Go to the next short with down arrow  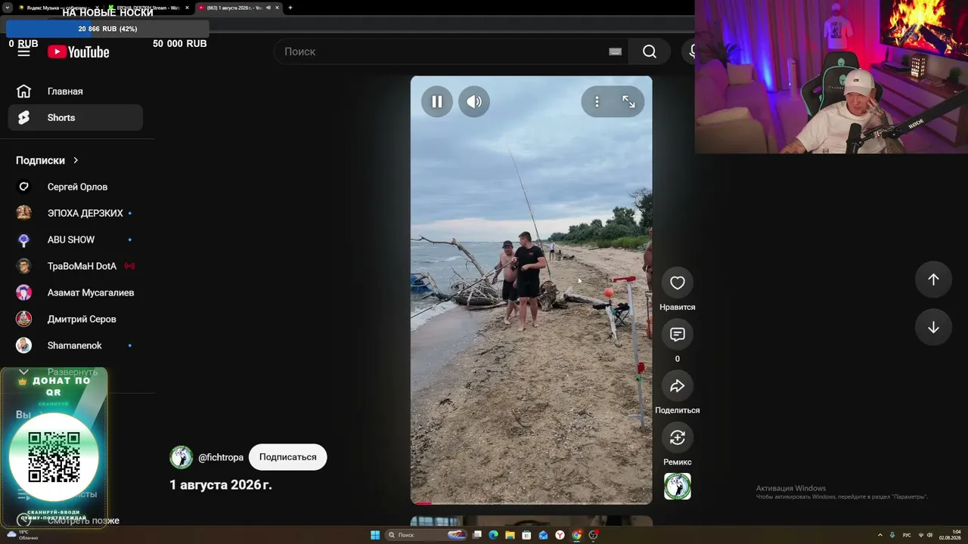(x=933, y=327)
